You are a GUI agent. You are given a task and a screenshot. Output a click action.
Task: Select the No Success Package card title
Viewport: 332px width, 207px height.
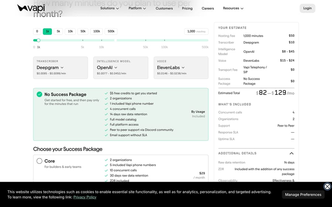tap(65, 94)
